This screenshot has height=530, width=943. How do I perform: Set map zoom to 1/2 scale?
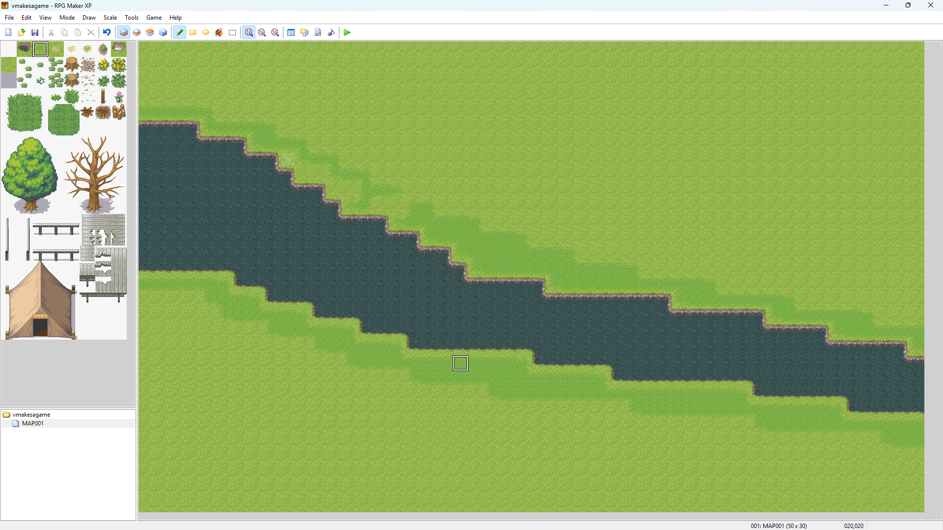click(262, 32)
